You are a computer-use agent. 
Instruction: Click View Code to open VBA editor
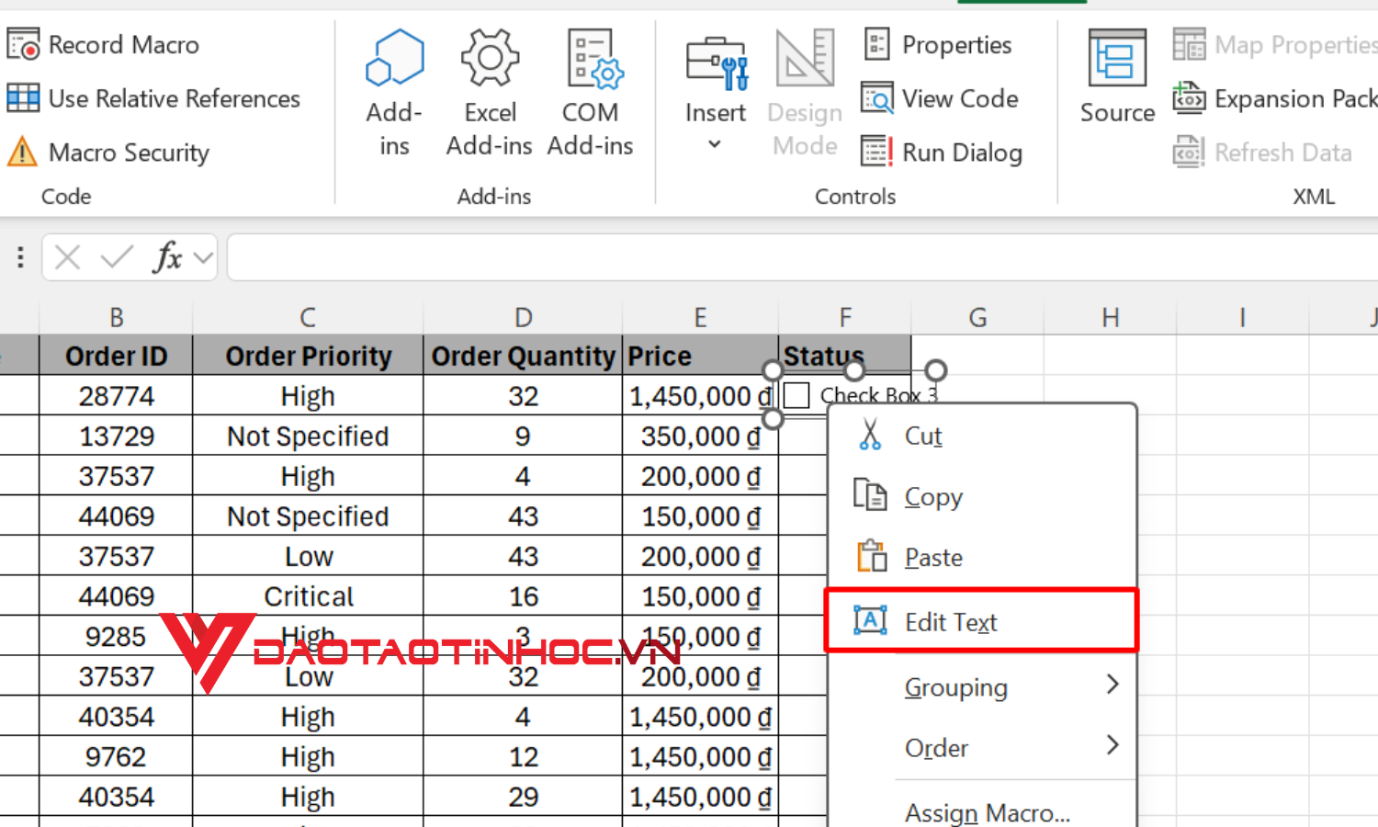[942, 98]
